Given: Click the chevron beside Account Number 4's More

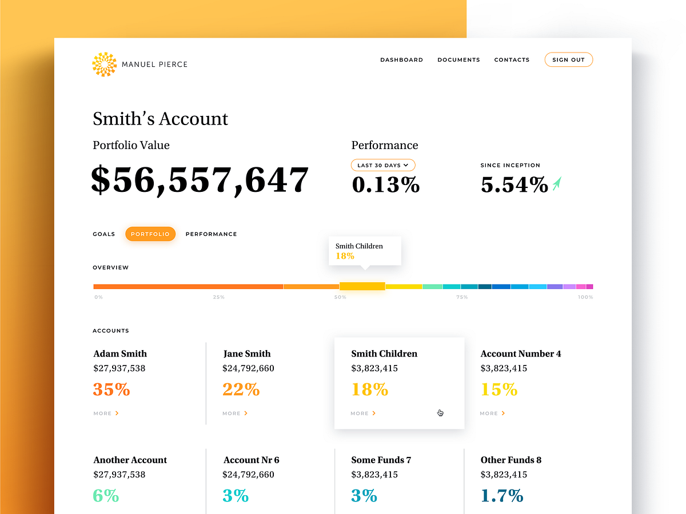Looking at the screenshot, I should click(503, 413).
